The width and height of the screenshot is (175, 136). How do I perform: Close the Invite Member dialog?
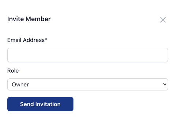click(x=163, y=20)
